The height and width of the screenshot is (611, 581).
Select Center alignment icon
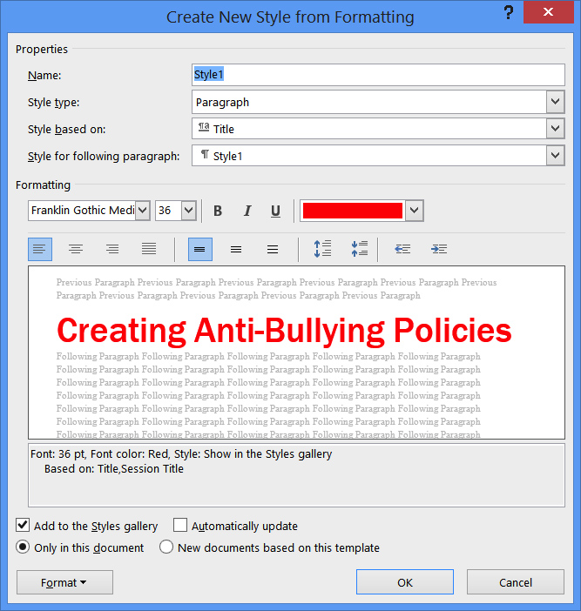pyautogui.click(x=76, y=249)
